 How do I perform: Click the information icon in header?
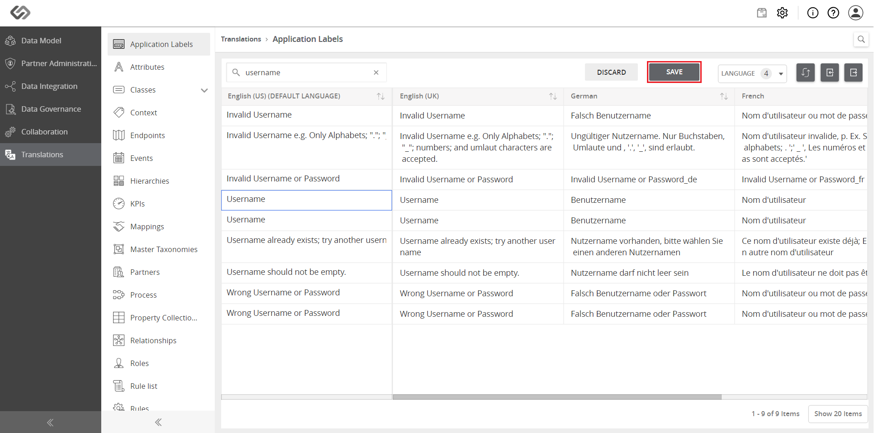tap(813, 13)
